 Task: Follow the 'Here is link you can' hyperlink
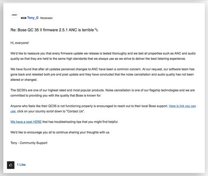pyautogui.click(x=182, y=106)
